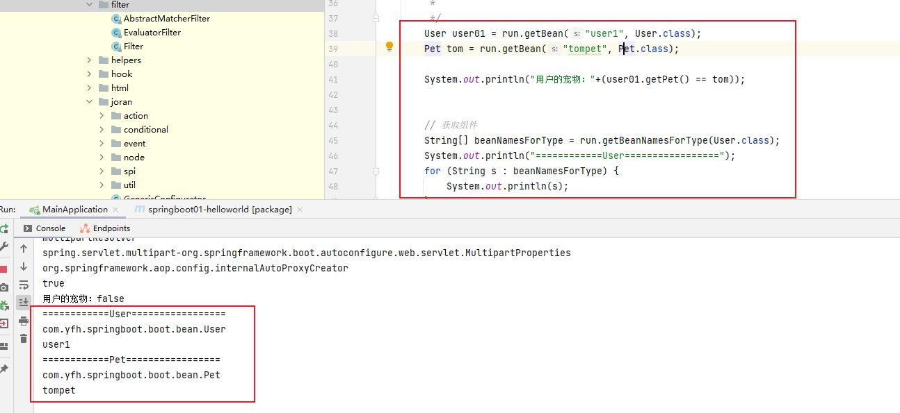
Task: Expand the conditional folder chevron
Action: point(102,130)
